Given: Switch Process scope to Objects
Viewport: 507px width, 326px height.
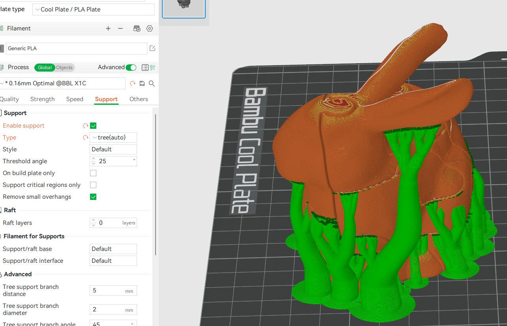Looking at the screenshot, I should coord(64,68).
